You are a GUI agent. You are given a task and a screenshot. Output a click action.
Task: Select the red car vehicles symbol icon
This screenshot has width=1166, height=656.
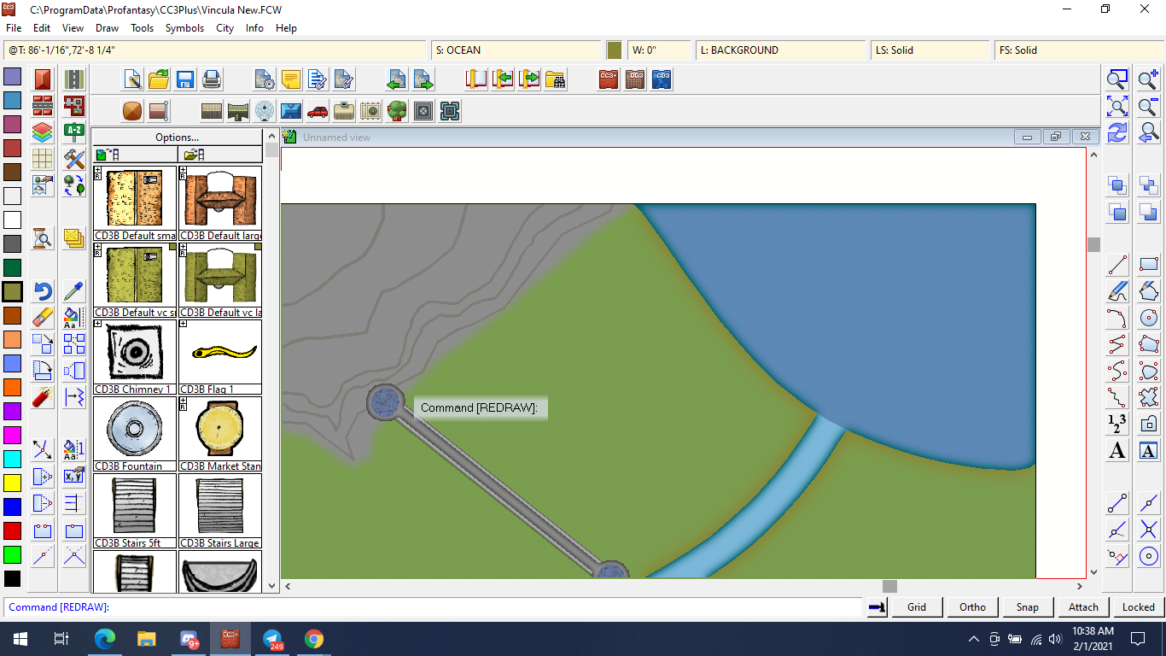click(x=318, y=111)
